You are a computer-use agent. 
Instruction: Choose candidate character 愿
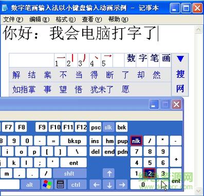[125, 89]
